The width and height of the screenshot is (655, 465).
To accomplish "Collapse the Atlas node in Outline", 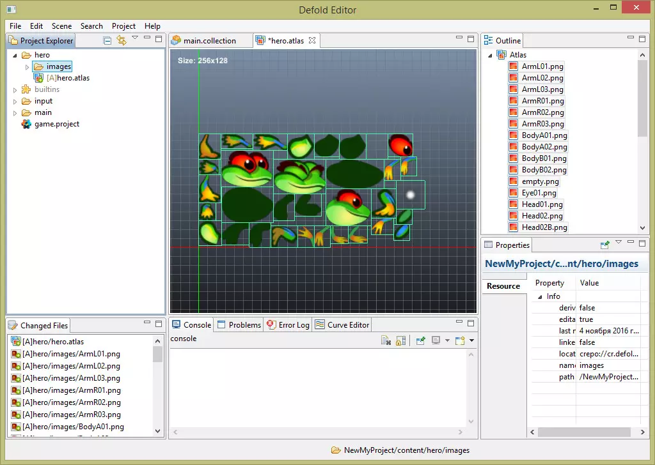I will [x=491, y=55].
